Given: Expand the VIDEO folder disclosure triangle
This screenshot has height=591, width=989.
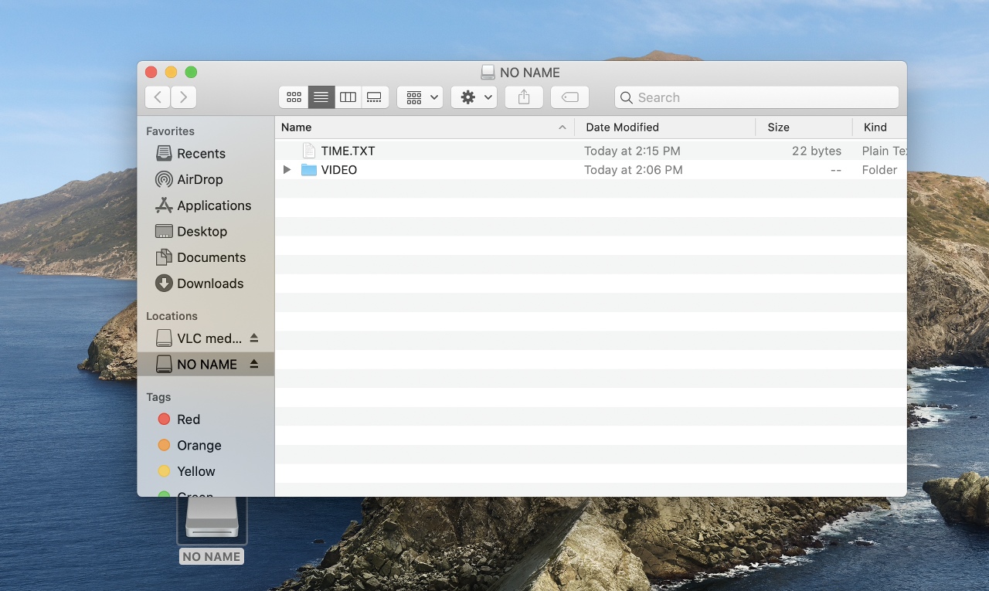Looking at the screenshot, I should [287, 170].
